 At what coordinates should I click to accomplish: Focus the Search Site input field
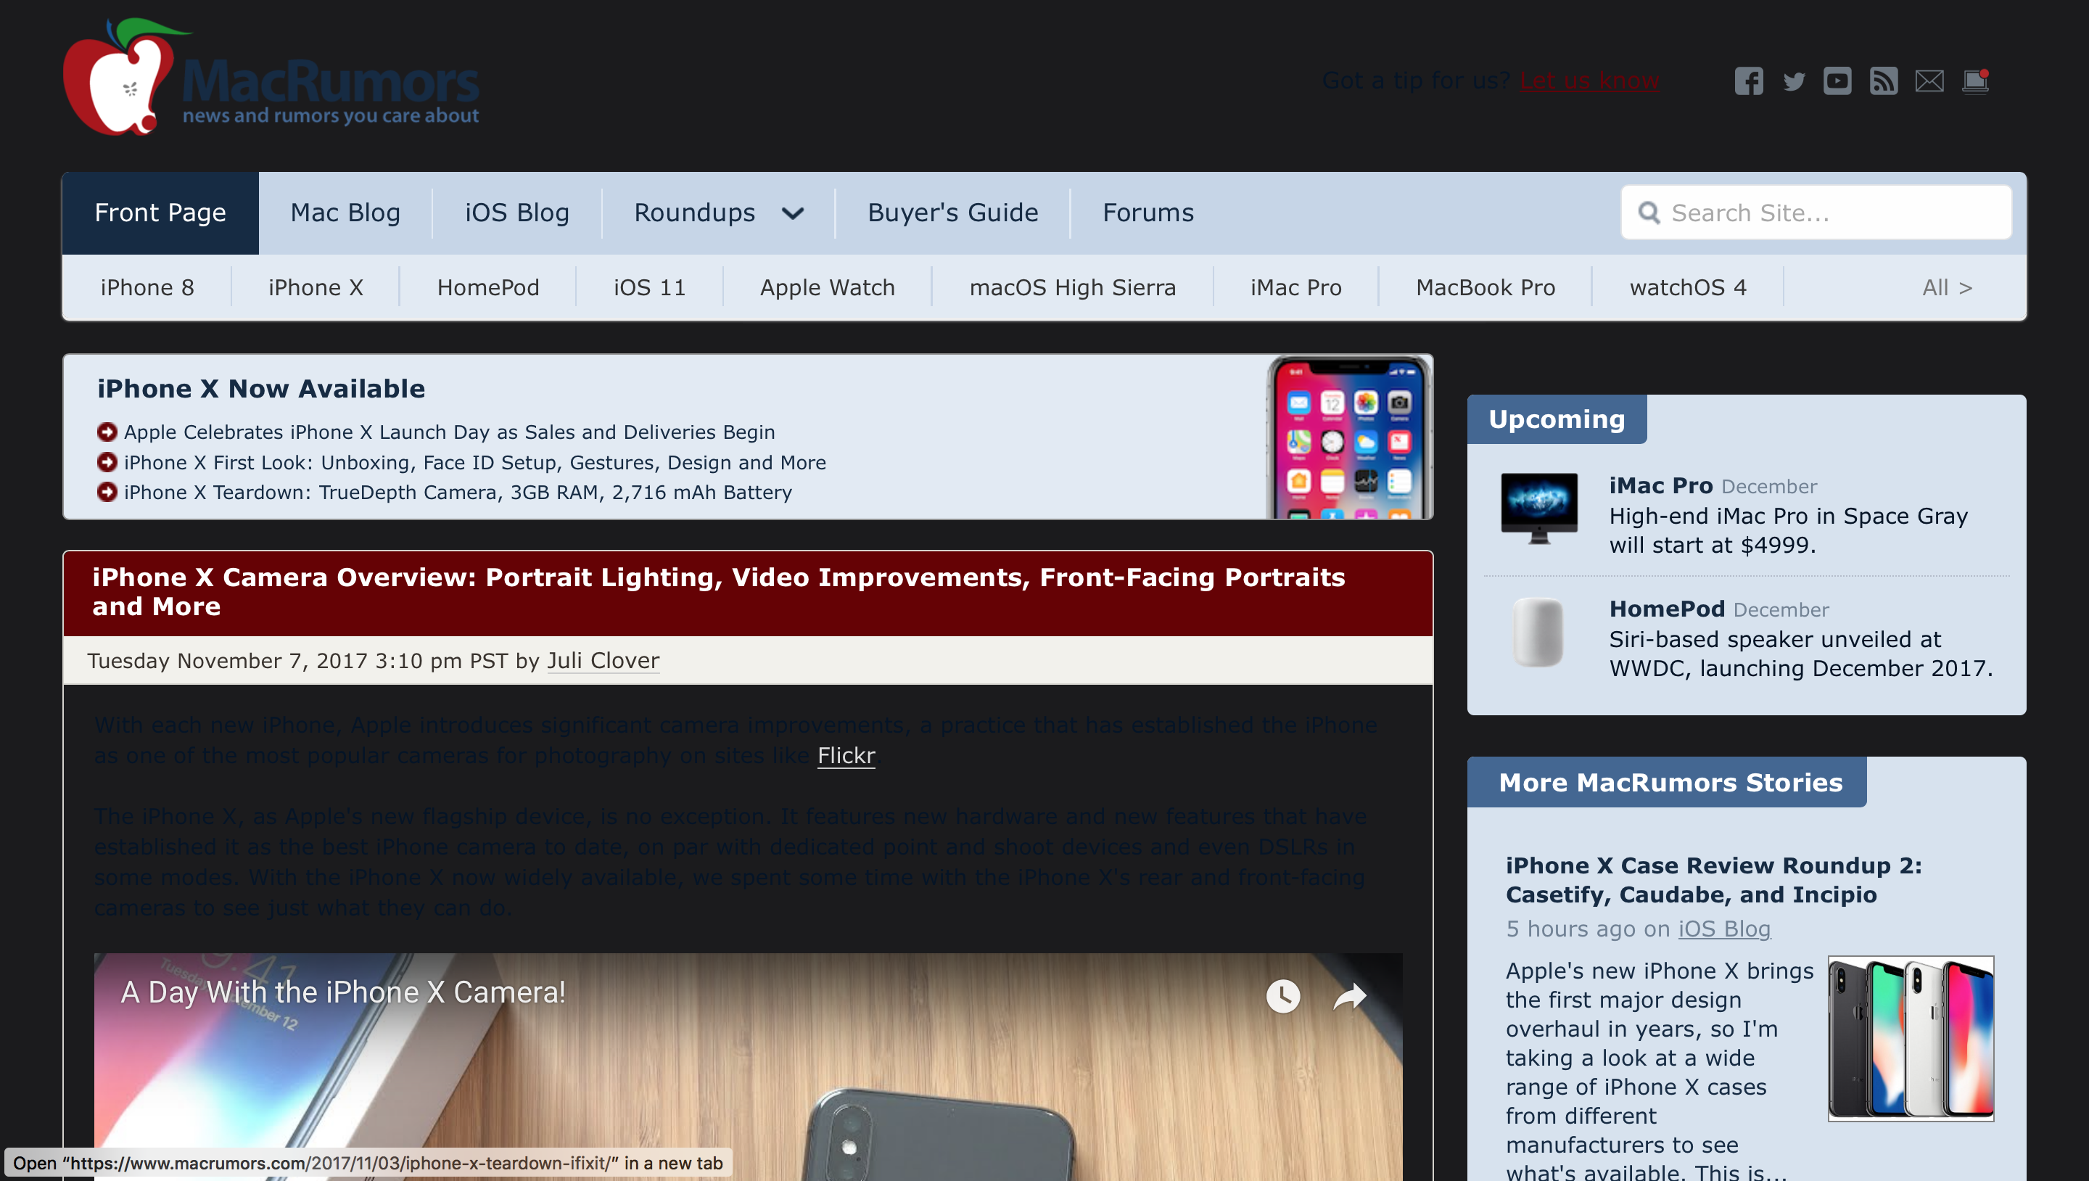[x=1816, y=213]
